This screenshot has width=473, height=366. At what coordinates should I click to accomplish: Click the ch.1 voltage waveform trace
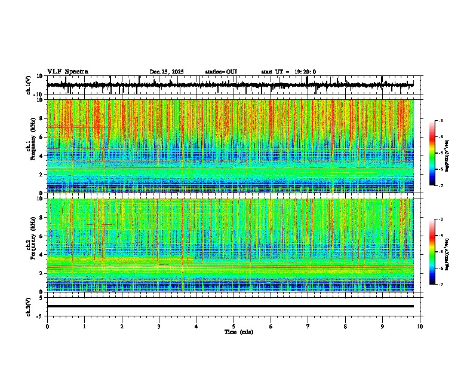[x=230, y=85]
